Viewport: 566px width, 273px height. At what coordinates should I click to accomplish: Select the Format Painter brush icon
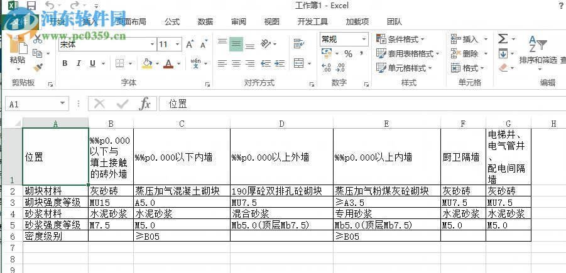pyautogui.click(x=38, y=67)
